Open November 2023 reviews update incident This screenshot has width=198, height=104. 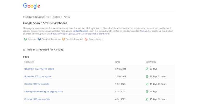pyautogui.click(x=39, y=69)
